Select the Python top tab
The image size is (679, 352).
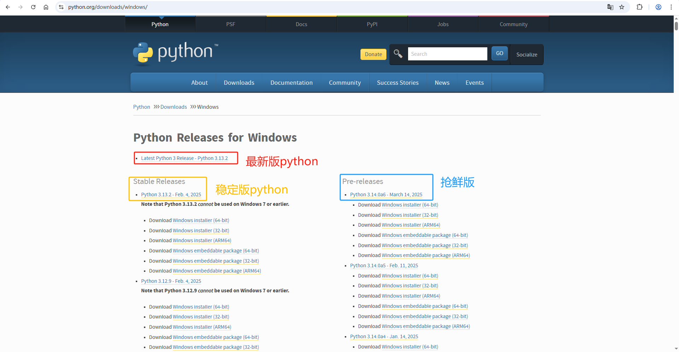click(160, 24)
